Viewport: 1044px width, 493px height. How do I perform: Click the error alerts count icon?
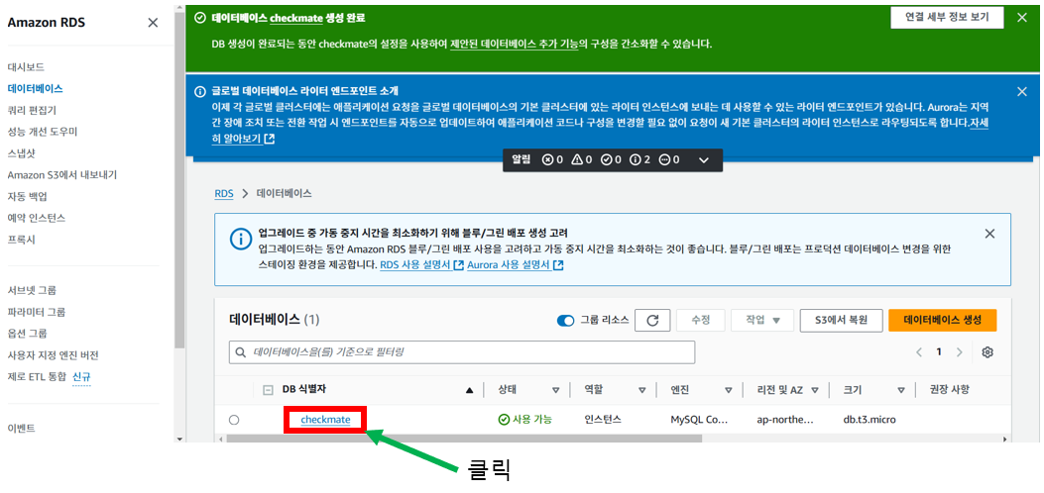(548, 159)
